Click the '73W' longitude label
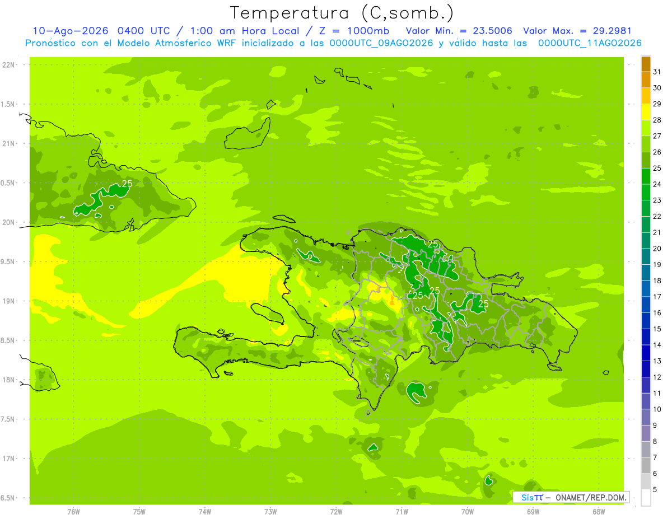The height and width of the screenshot is (519, 672). pyautogui.click(x=270, y=512)
